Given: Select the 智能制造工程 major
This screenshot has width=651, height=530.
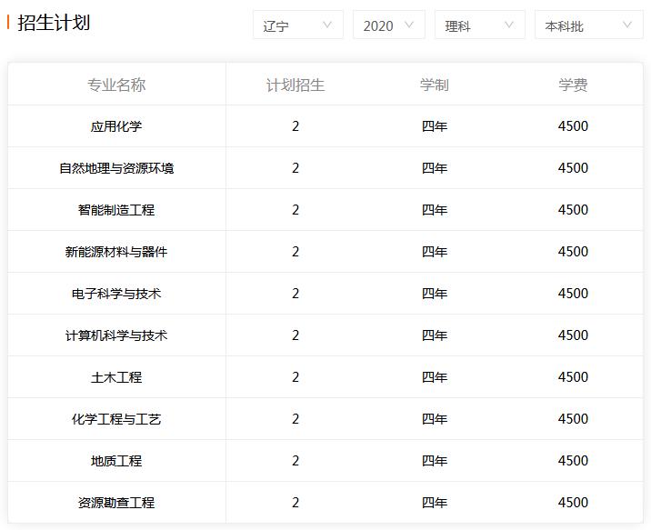Looking at the screenshot, I should [x=116, y=210].
